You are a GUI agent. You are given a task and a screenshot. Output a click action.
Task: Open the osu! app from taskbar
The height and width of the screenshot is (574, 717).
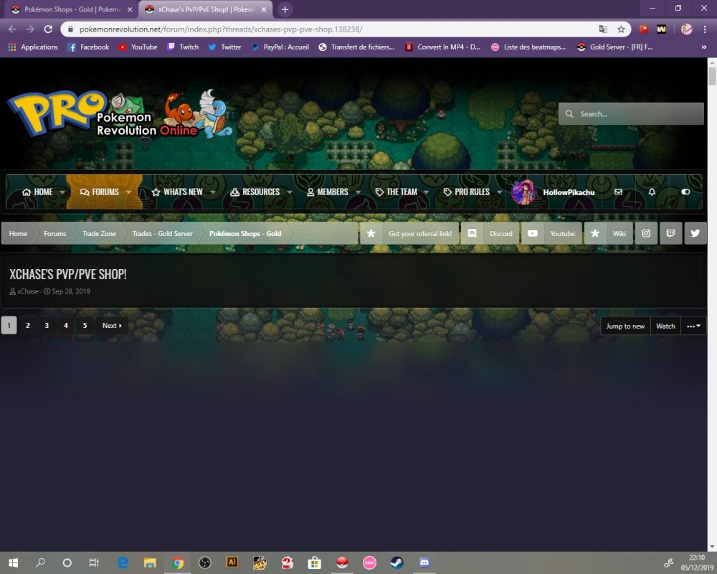[x=369, y=563]
